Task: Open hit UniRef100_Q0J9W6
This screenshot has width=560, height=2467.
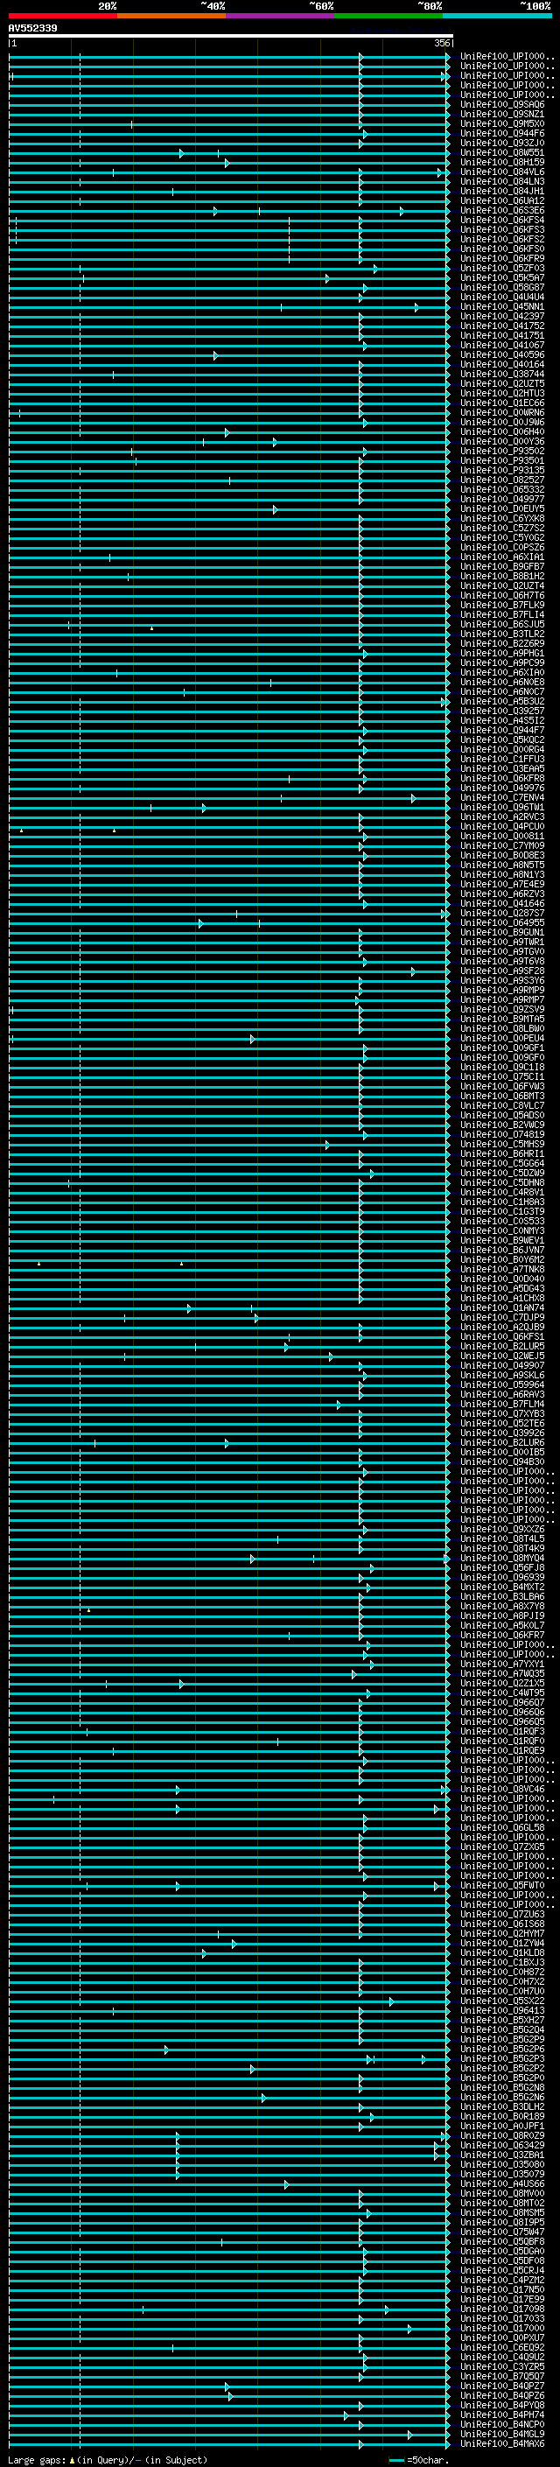Action: 502,422
